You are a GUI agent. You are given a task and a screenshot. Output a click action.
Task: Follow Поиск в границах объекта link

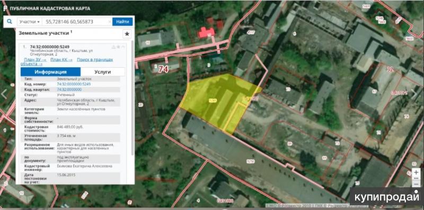tap(67, 62)
